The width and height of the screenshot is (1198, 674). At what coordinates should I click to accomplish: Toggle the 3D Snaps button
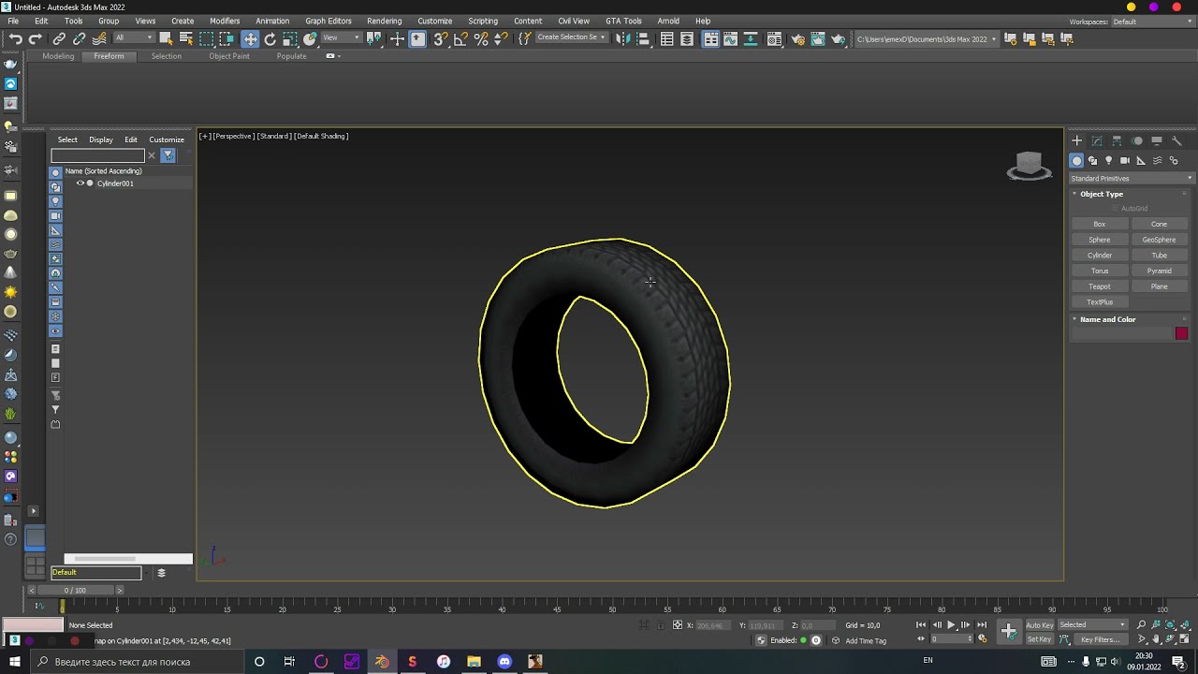click(440, 38)
